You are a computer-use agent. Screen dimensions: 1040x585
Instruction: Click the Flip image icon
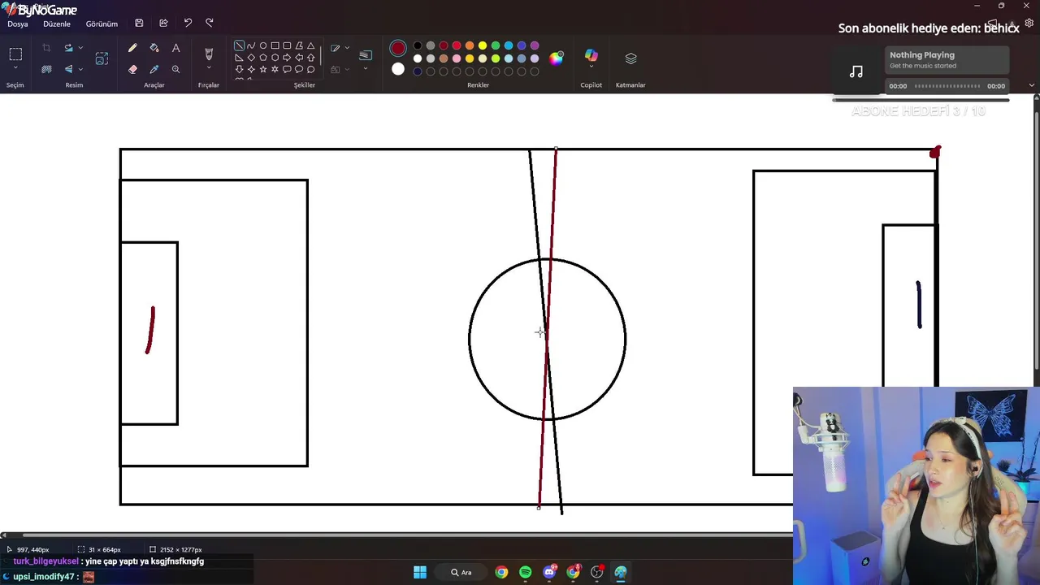(68, 69)
